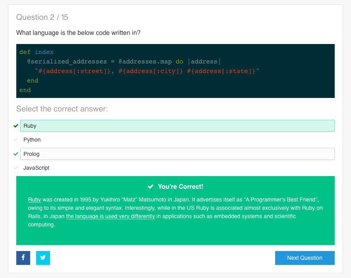Open the Ruby link in the explanation
The width and height of the screenshot is (351, 278).
click(x=35, y=199)
